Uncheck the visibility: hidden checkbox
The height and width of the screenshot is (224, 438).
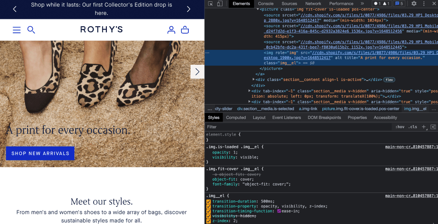pyautogui.click(x=208, y=217)
